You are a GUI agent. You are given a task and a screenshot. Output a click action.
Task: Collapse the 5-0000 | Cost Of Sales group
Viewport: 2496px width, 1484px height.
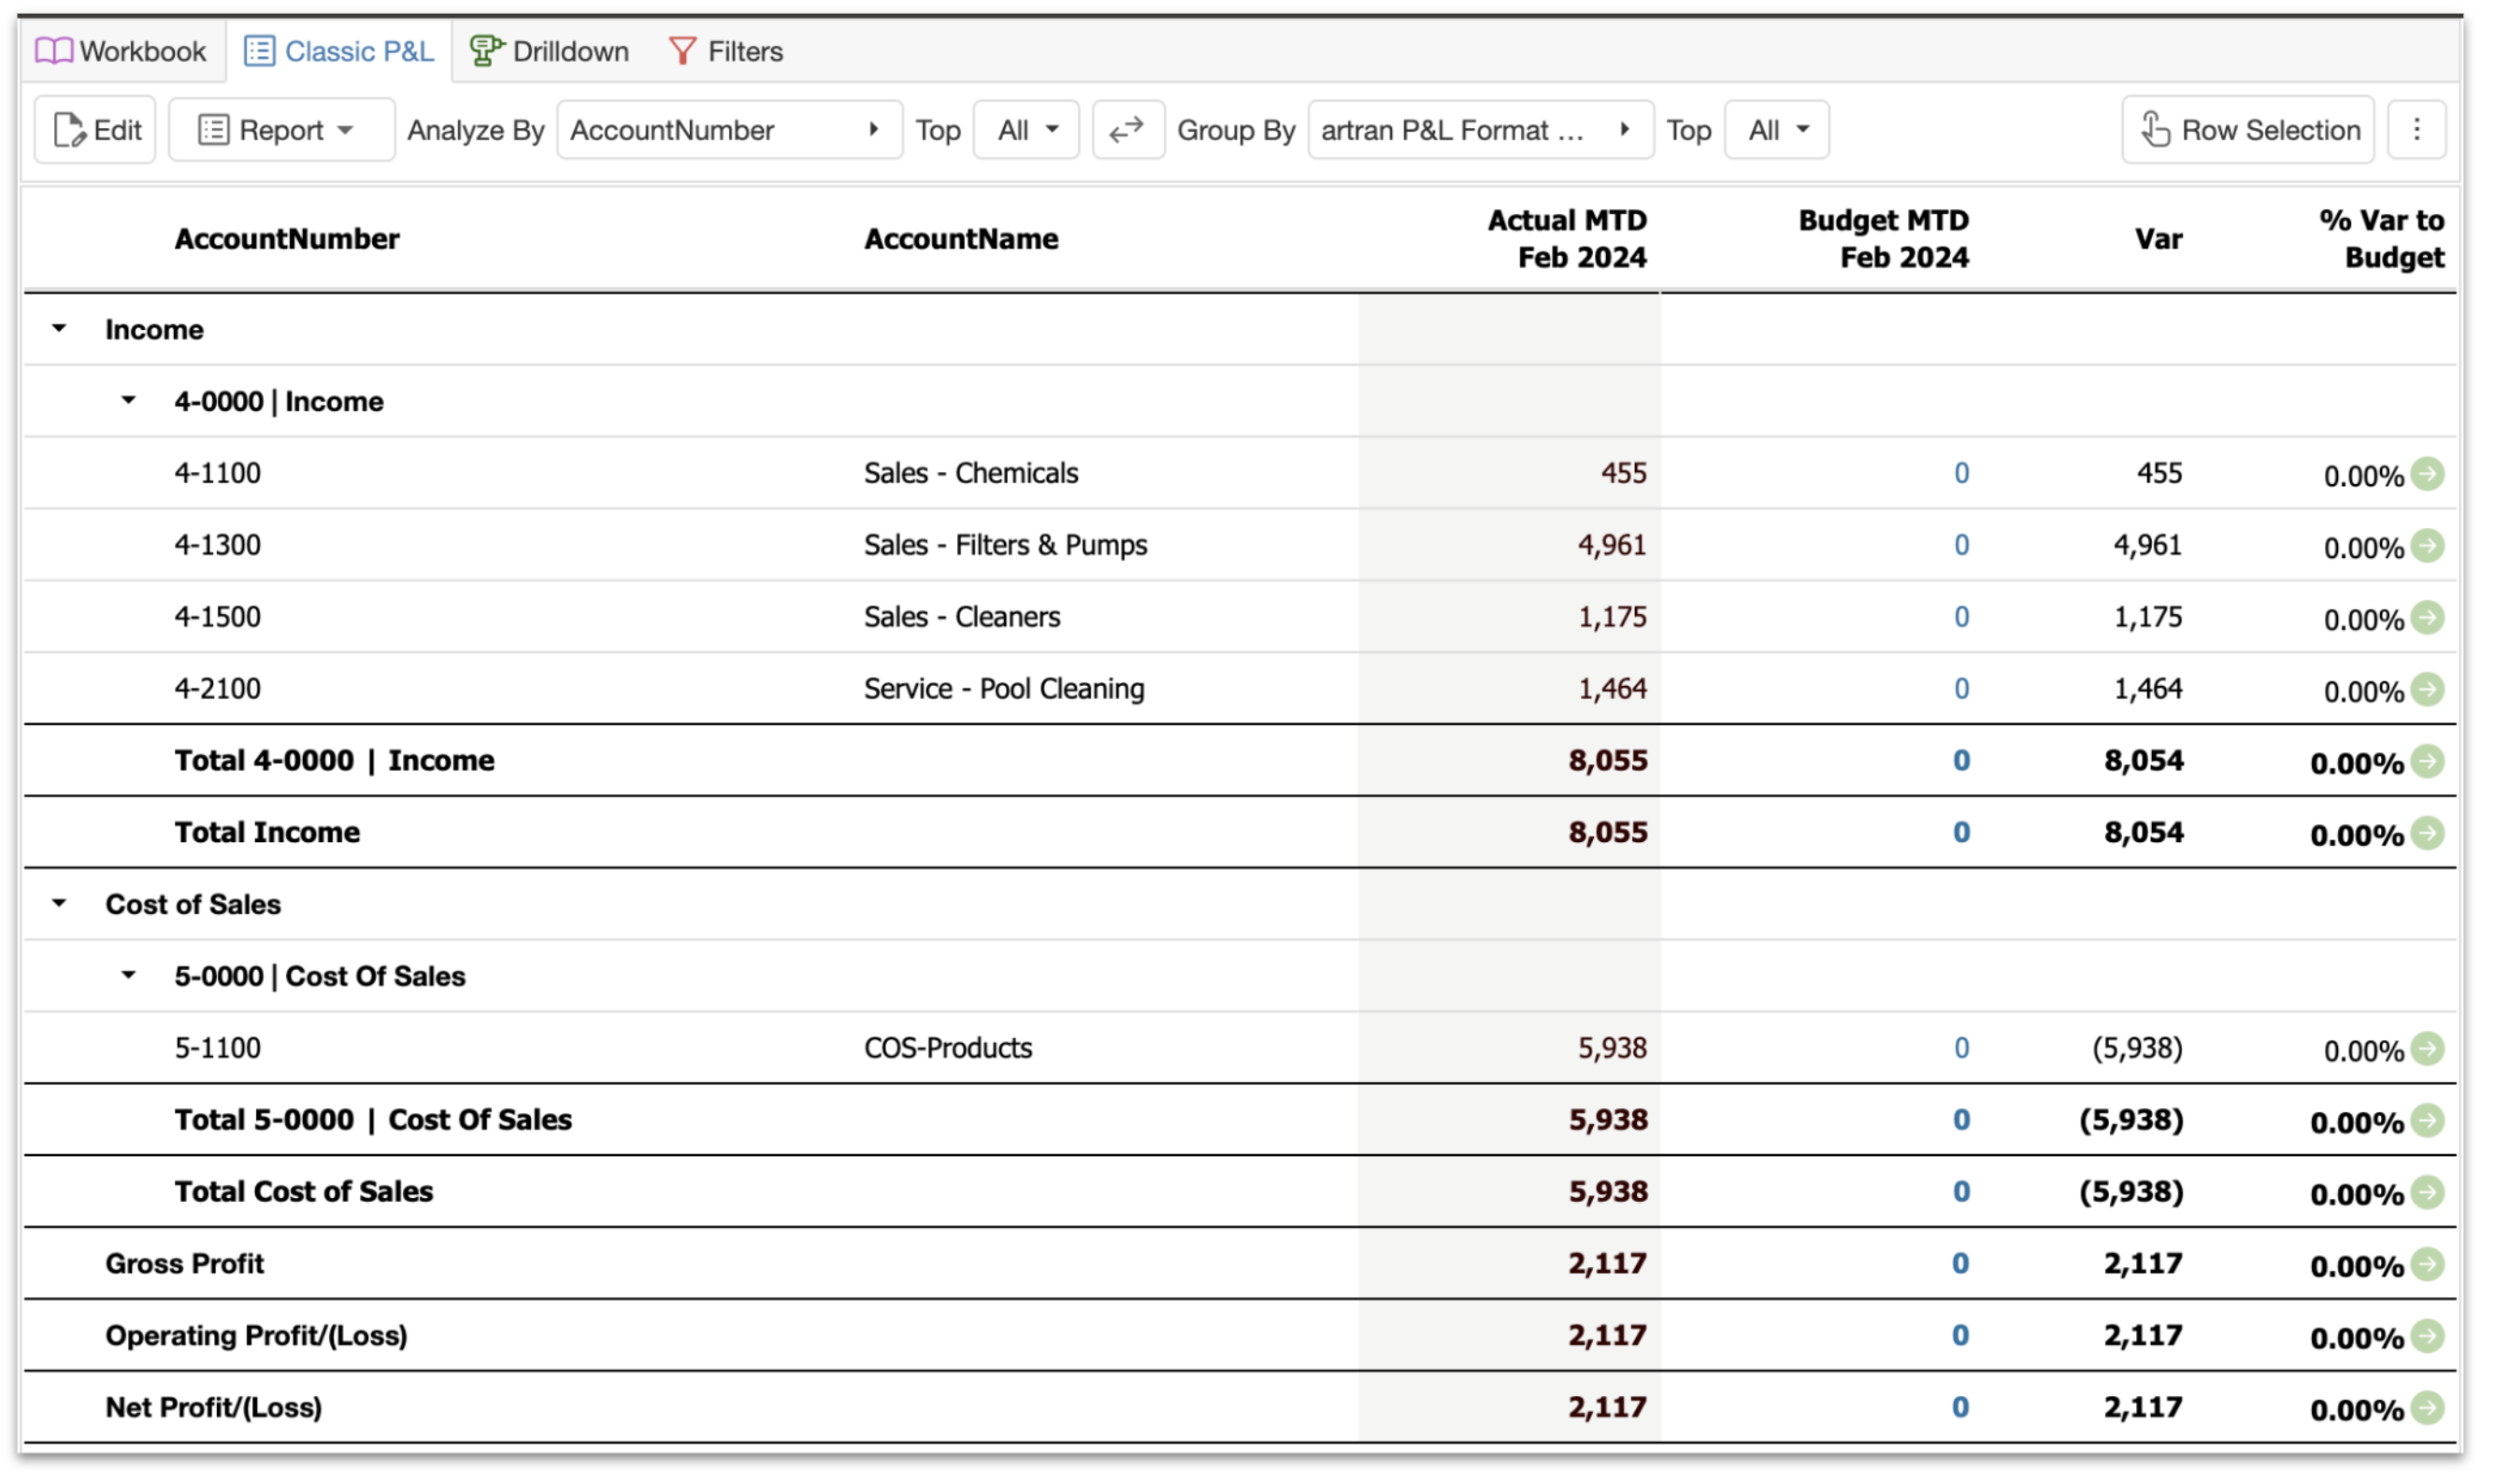[x=128, y=976]
